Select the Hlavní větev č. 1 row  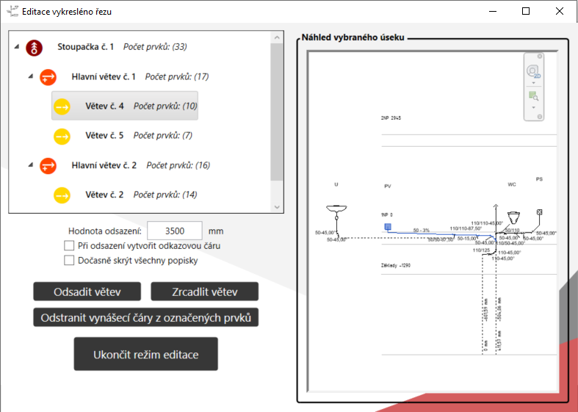click(x=123, y=76)
